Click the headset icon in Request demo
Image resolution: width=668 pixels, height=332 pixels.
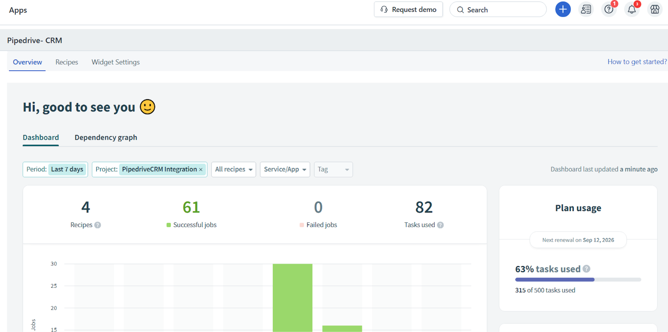click(x=384, y=9)
